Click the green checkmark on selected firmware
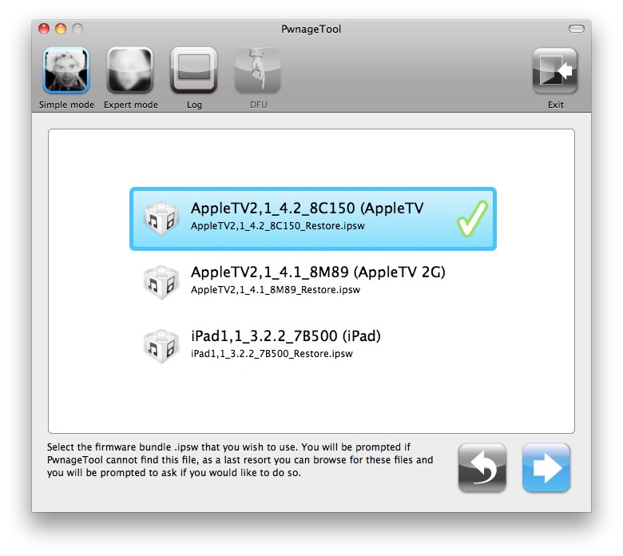 [472, 218]
